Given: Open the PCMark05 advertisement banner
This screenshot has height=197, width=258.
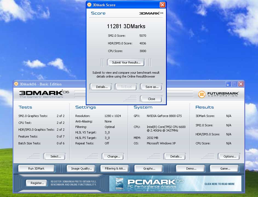Looking at the screenshot, I should point(175,183).
